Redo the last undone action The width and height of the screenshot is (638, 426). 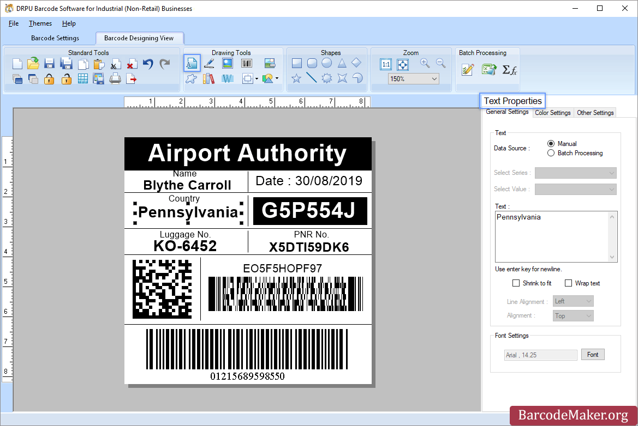pos(165,64)
